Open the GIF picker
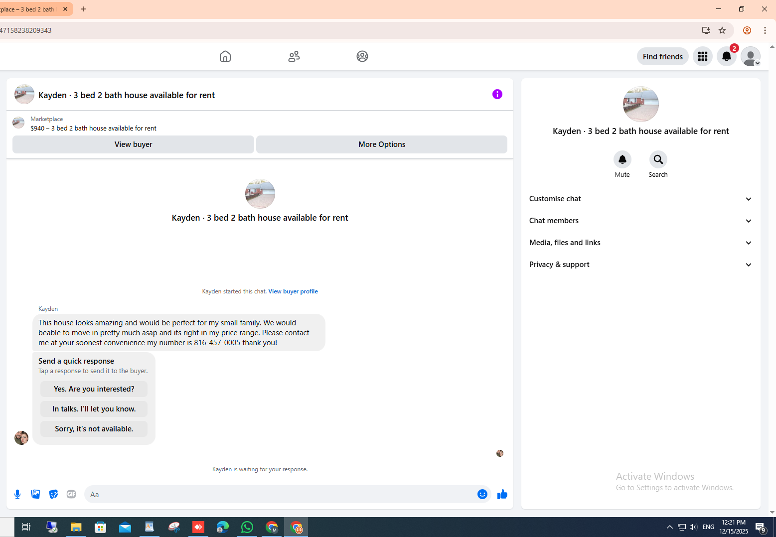The height and width of the screenshot is (537, 776). [x=71, y=494]
